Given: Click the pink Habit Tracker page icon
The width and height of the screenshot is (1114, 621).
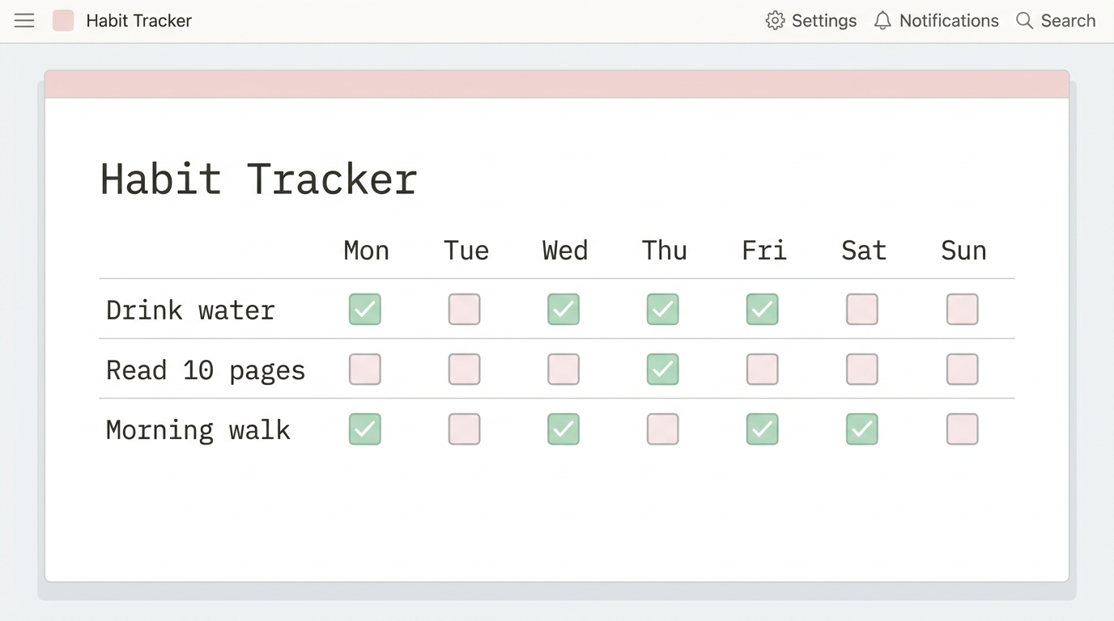Looking at the screenshot, I should 63,21.
